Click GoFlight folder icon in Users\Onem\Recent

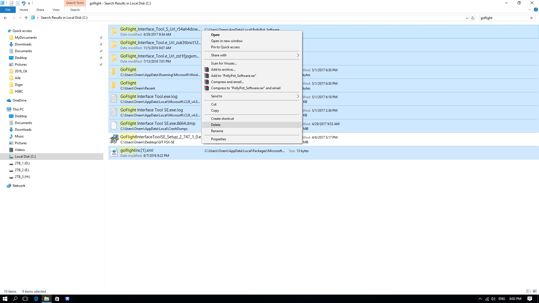point(114,85)
